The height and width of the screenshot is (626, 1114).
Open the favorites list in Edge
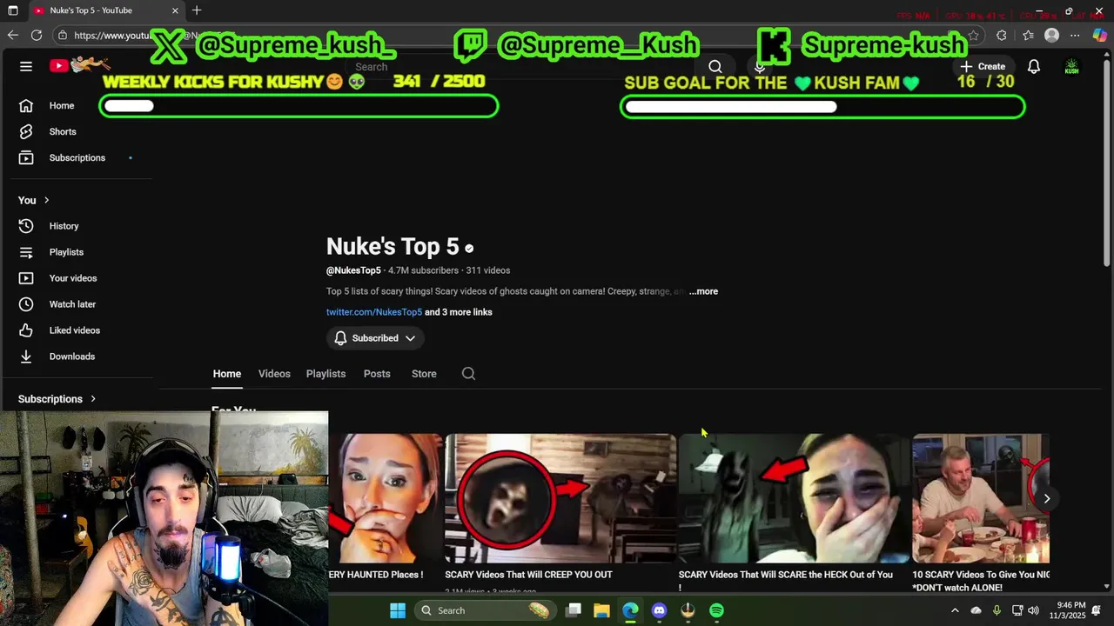(1028, 35)
